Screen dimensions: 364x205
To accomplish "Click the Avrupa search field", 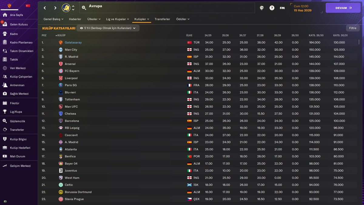I will tap(167, 8).
